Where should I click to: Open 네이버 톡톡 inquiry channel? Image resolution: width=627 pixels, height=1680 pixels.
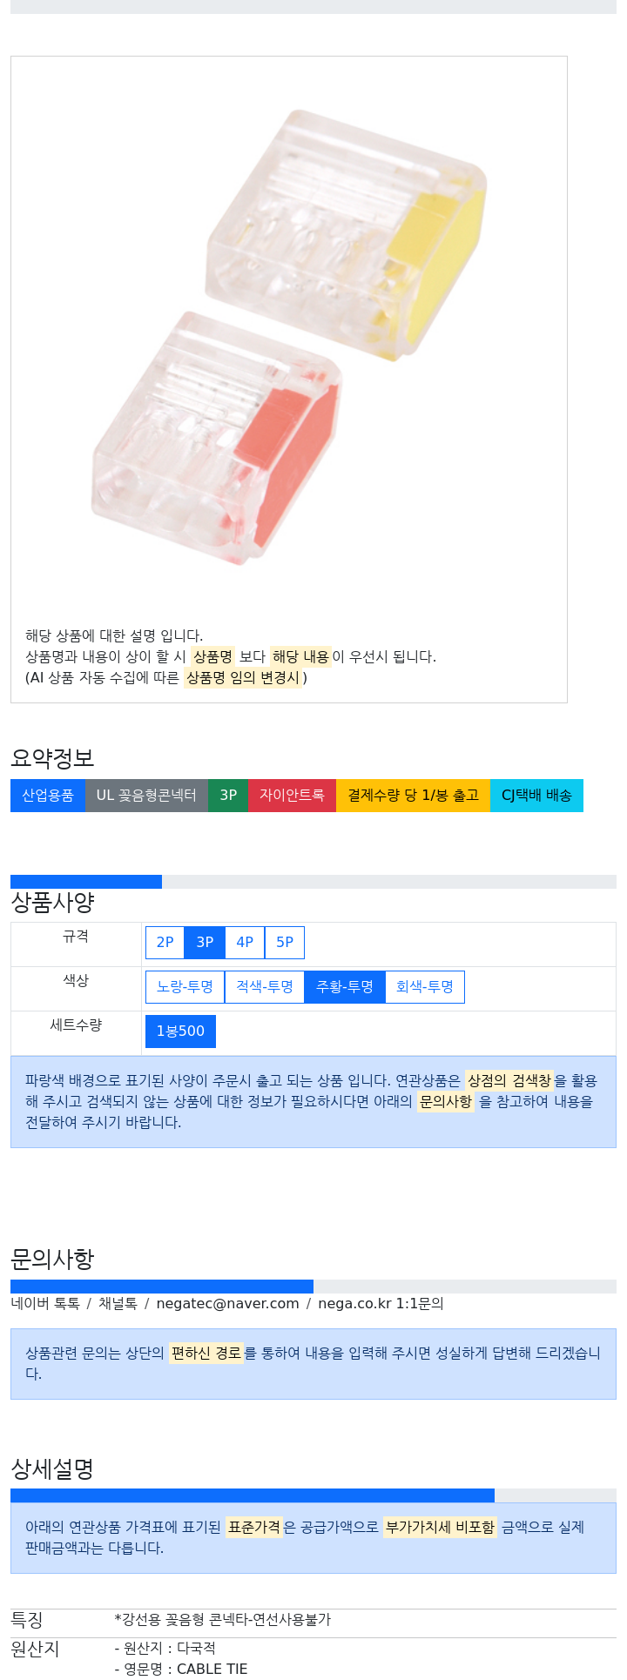45,1304
